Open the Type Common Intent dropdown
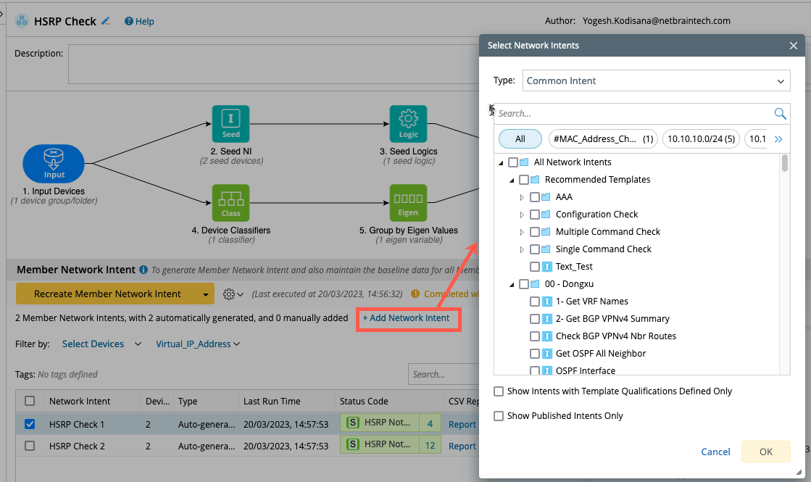 point(656,80)
